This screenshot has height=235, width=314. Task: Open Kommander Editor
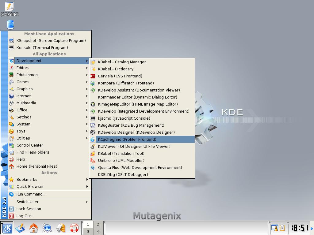tap(142, 97)
